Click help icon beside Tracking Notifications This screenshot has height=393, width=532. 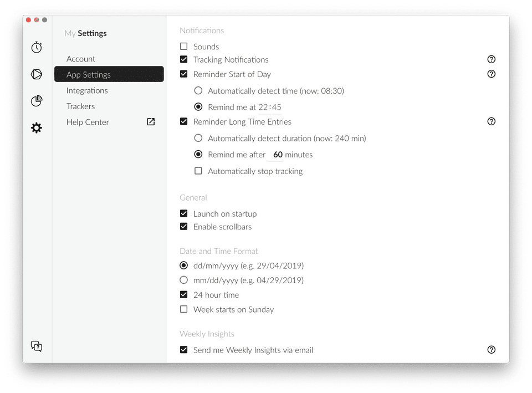pos(491,59)
